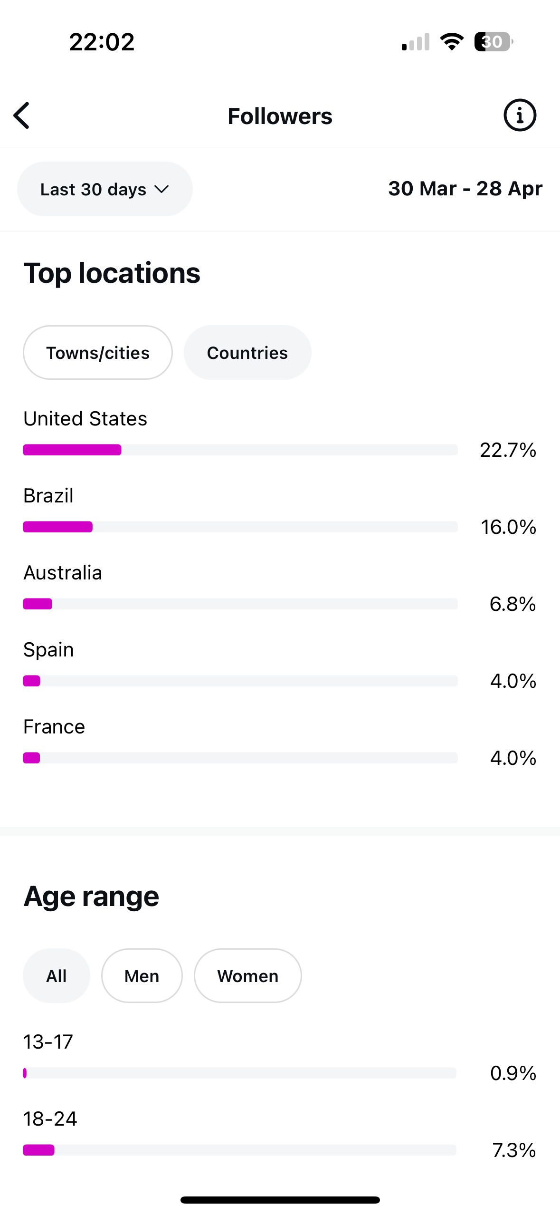This screenshot has height=1215, width=560.
Task: Switch age range to Men
Action: pyautogui.click(x=142, y=976)
